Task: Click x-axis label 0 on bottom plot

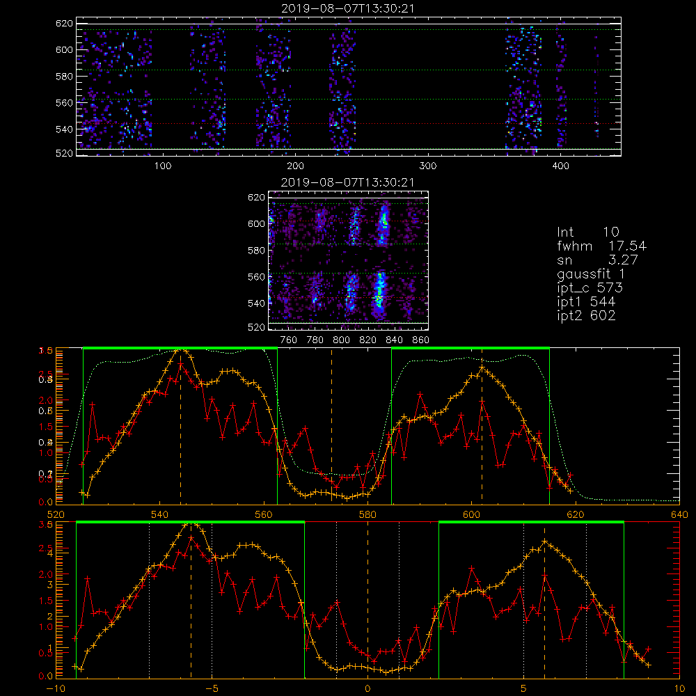Action: coord(367,688)
